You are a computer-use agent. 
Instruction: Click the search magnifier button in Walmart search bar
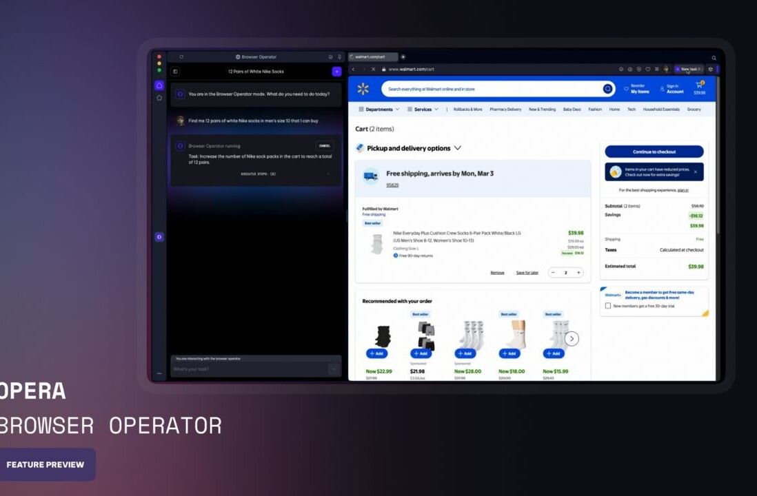[x=607, y=89]
